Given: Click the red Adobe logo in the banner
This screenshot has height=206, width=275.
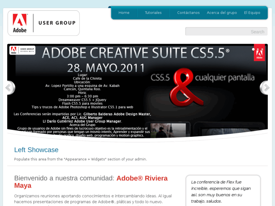Looking at the screenshot, I should point(259,53).
